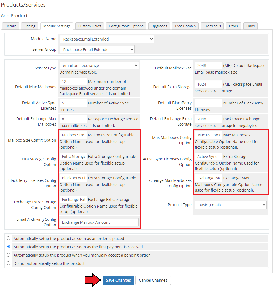Click the Products/Services heading

pos(23,5)
